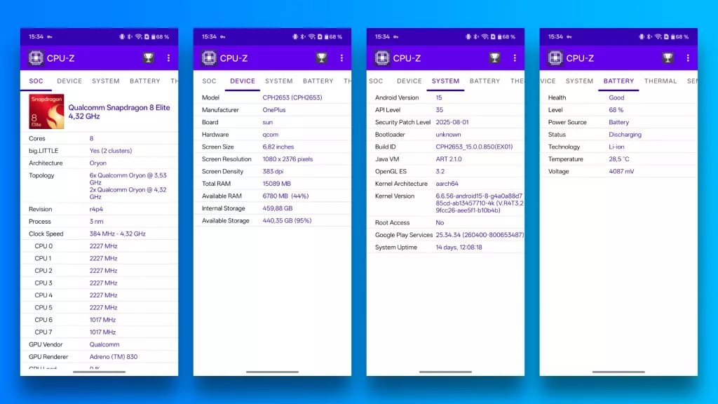Tap the Kernel Architecture value aarch64

[447, 184]
